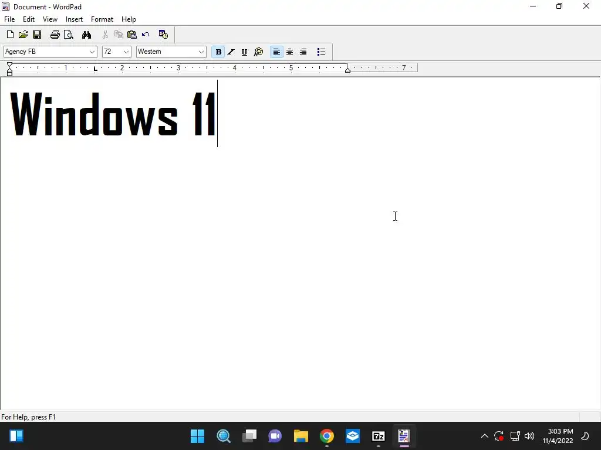The image size is (601, 450).
Task: Open the Windows Start menu
Action: (197, 436)
